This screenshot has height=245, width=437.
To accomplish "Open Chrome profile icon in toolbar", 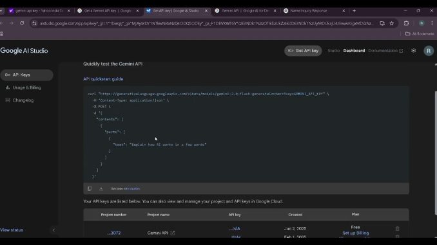I will pos(422,23).
